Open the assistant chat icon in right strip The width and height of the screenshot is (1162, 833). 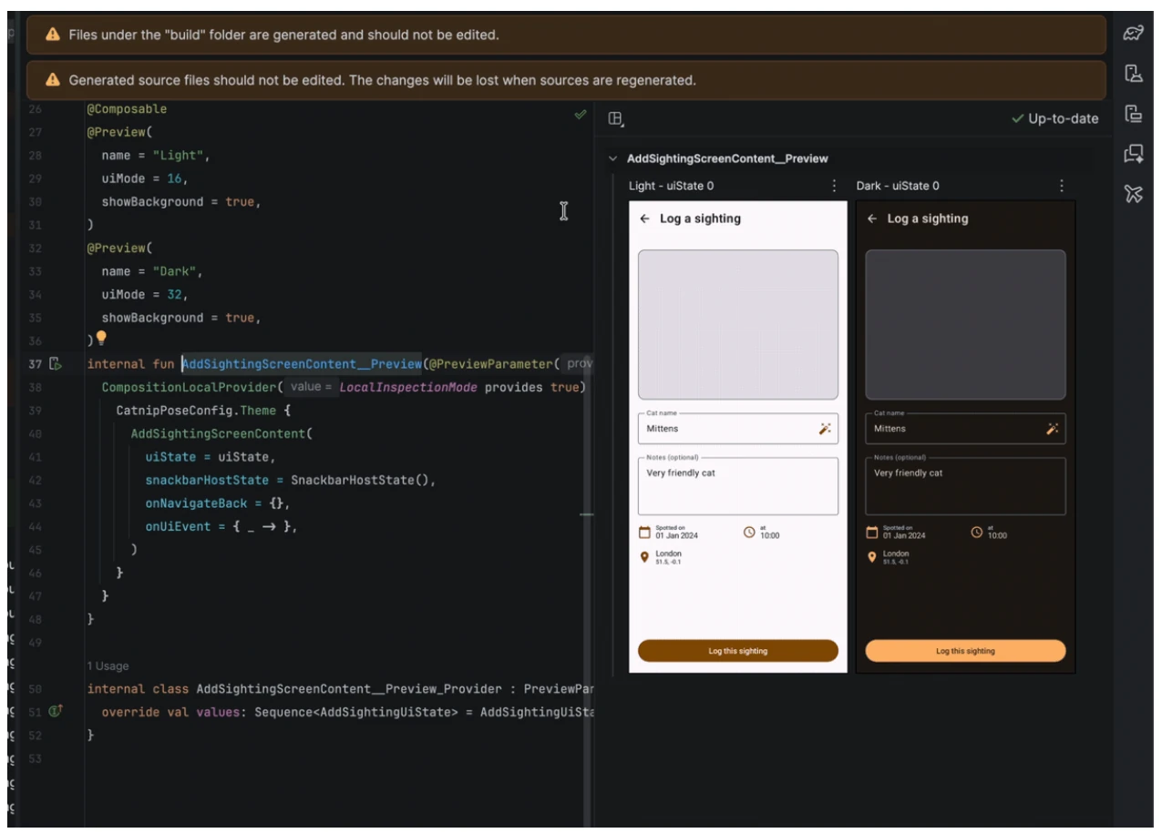tap(1133, 154)
